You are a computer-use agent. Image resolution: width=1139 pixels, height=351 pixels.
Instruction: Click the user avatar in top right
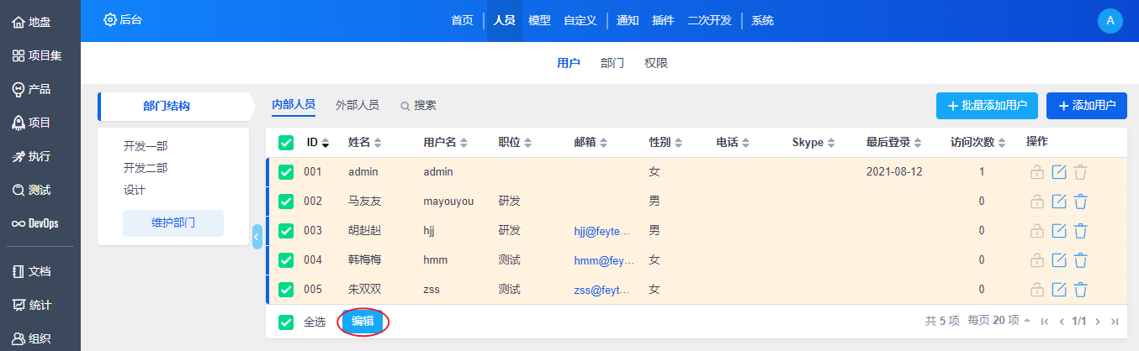(x=1110, y=21)
